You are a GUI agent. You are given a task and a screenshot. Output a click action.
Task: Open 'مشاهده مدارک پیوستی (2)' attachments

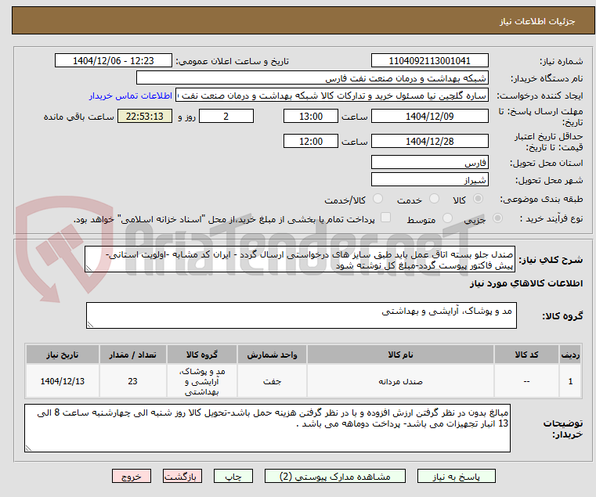[x=335, y=476]
